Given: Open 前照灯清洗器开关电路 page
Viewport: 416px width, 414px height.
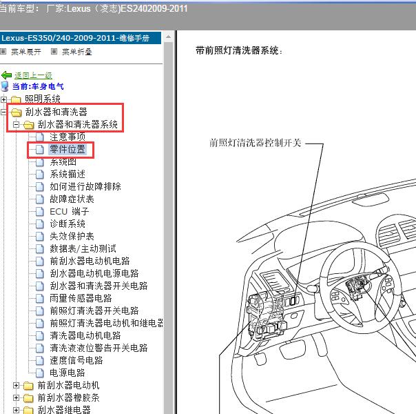Looking at the screenshot, I should click(x=94, y=310).
